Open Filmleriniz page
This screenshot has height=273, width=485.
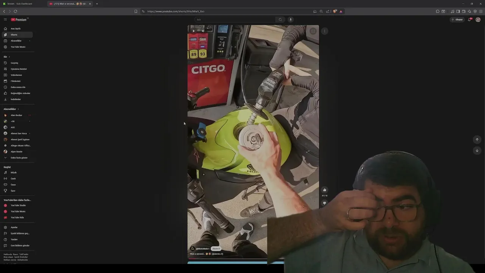tap(17, 81)
